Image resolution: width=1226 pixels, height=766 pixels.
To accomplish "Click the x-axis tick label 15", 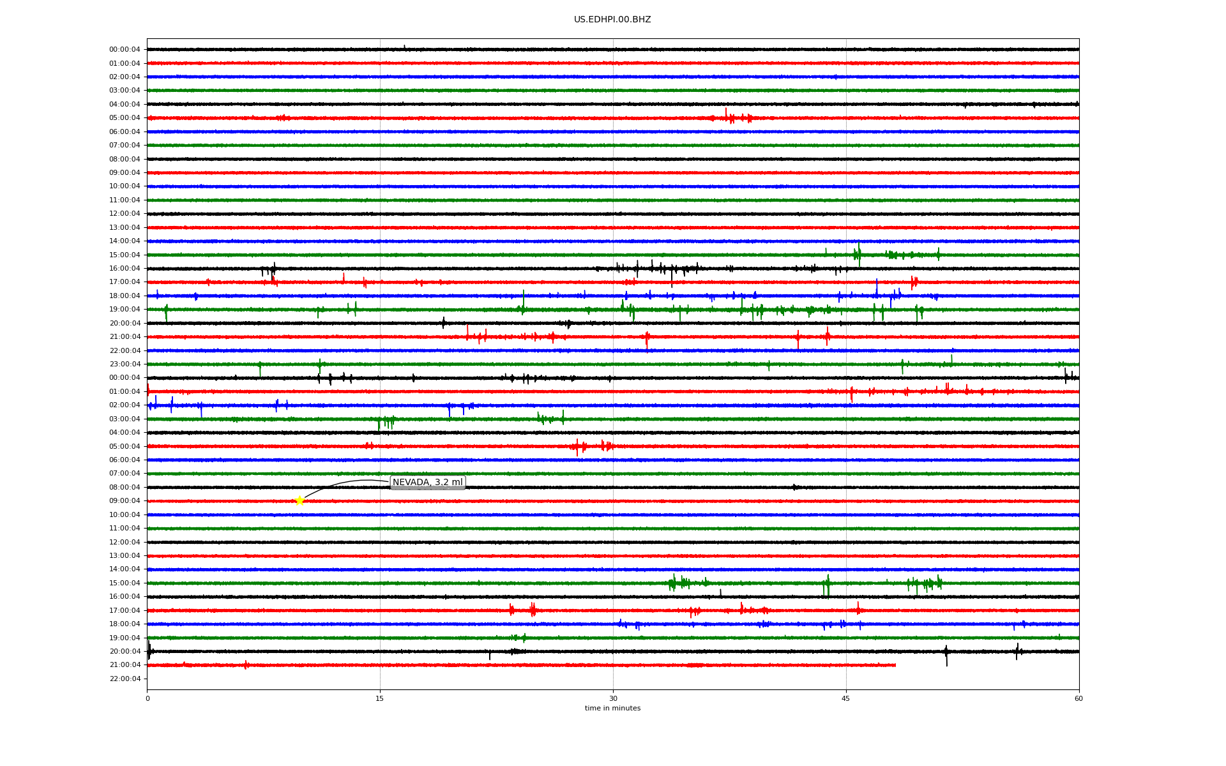I will [380, 698].
